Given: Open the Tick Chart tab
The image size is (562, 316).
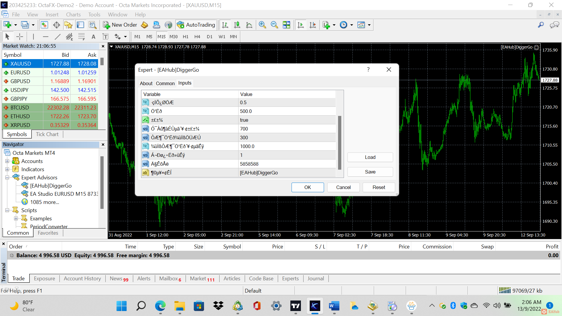Looking at the screenshot, I should [x=47, y=134].
